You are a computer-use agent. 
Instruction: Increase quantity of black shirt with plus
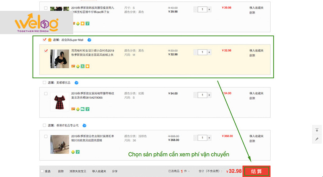[x=209, y=52]
